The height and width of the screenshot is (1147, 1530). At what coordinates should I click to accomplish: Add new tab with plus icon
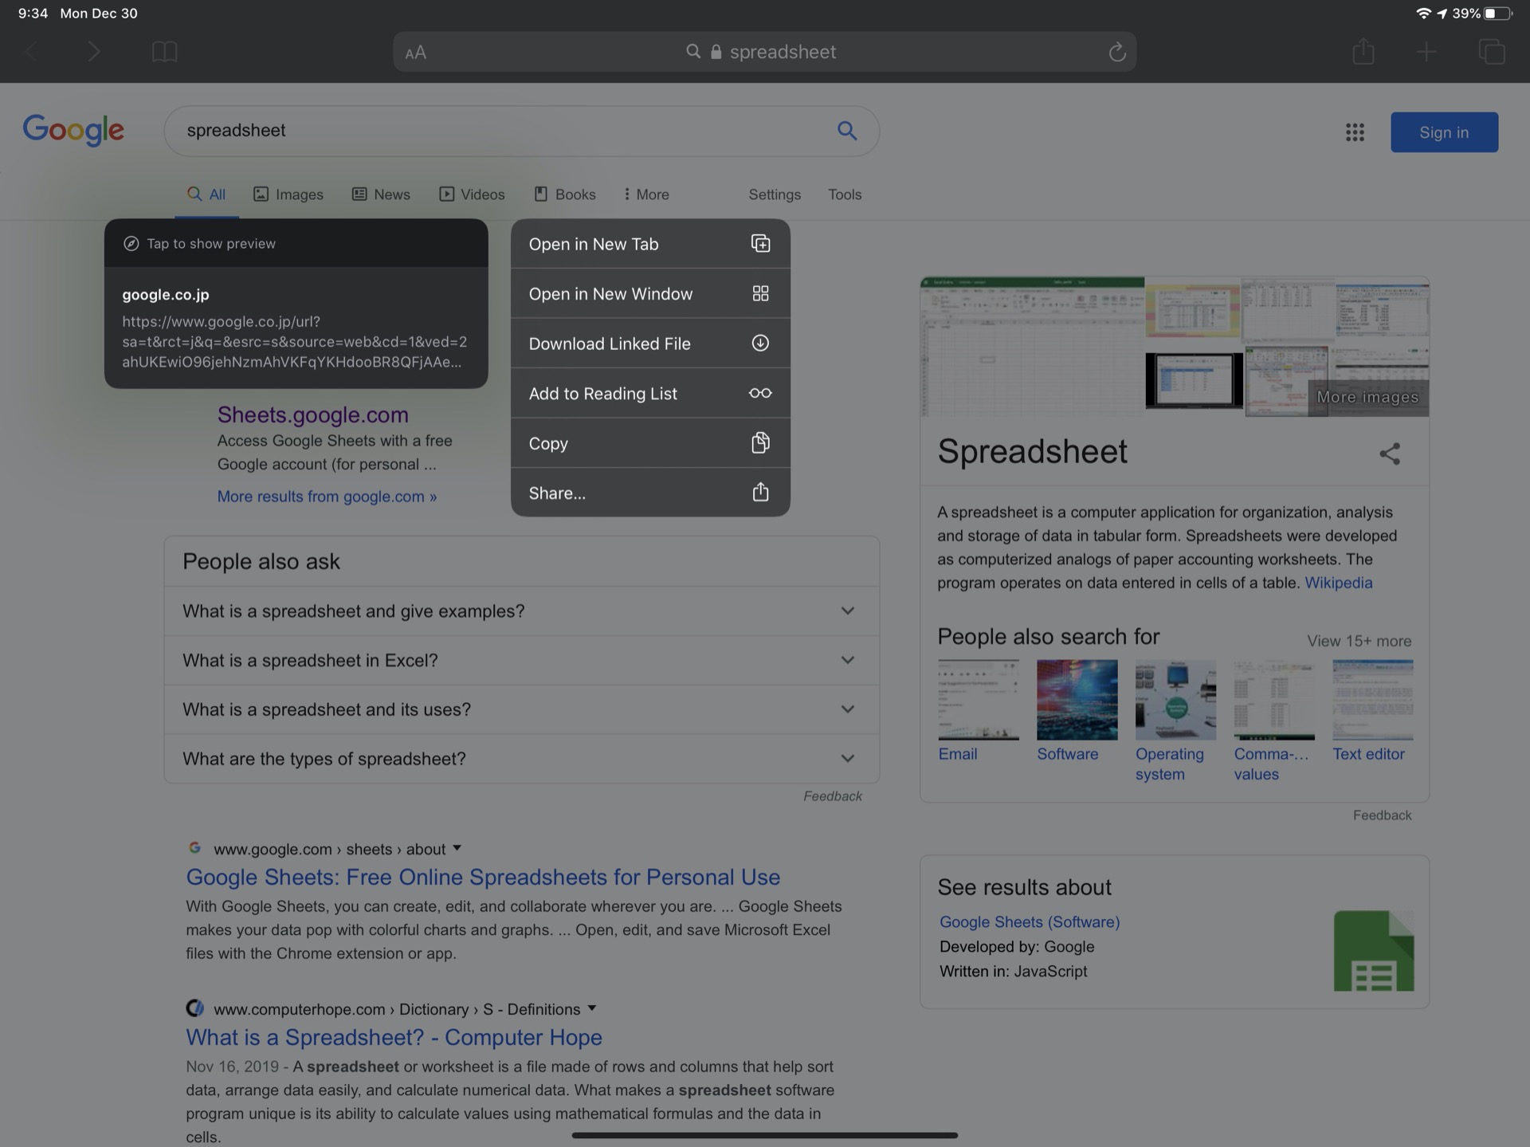1426,53
